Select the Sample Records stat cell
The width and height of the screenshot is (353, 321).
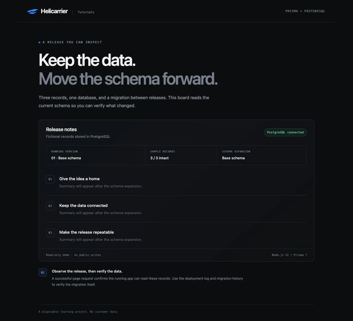181,155
